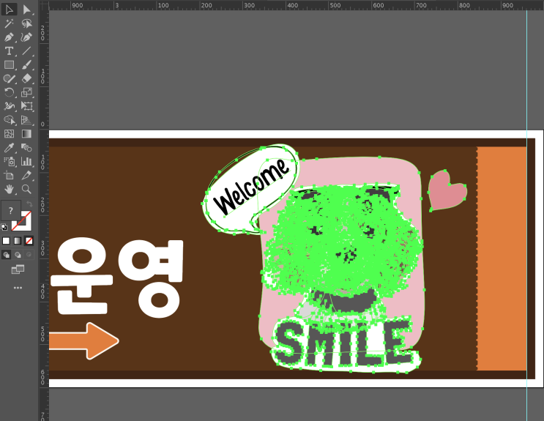
Task: Open Change Screen Mode options
Action: click(x=18, y=269)
